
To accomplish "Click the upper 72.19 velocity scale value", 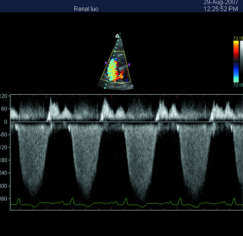I will tap(238, 38).
